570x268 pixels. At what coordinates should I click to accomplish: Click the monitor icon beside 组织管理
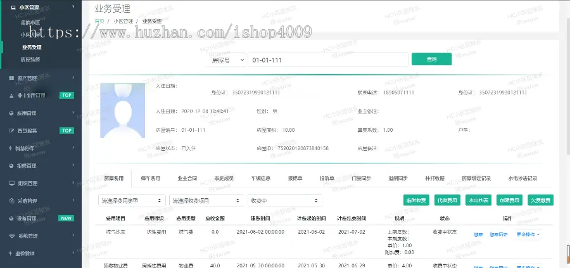tap(11, 183)
